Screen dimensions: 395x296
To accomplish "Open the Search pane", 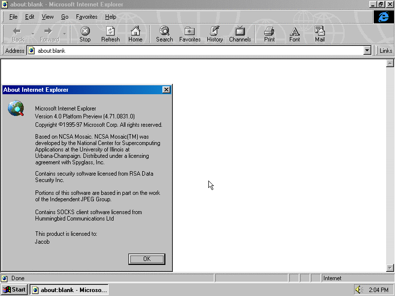I will [x=164, y=34].
